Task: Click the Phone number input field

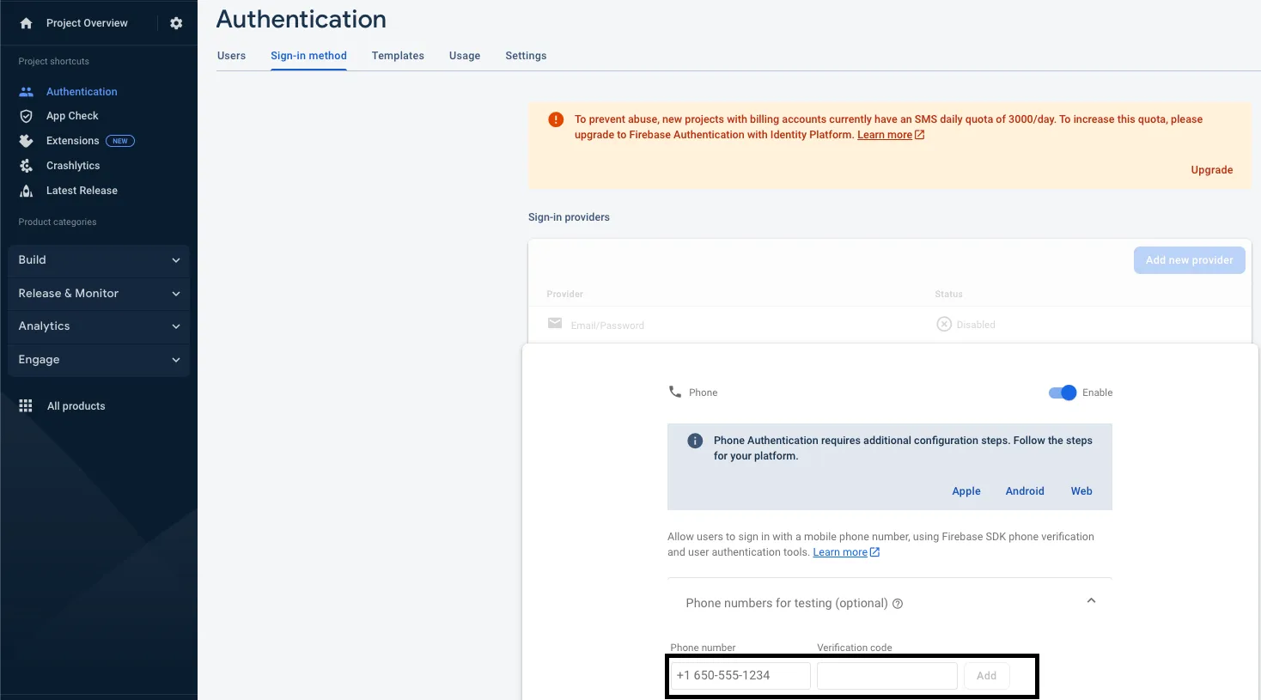Action: pyautogui.click(x=740, y=676)
